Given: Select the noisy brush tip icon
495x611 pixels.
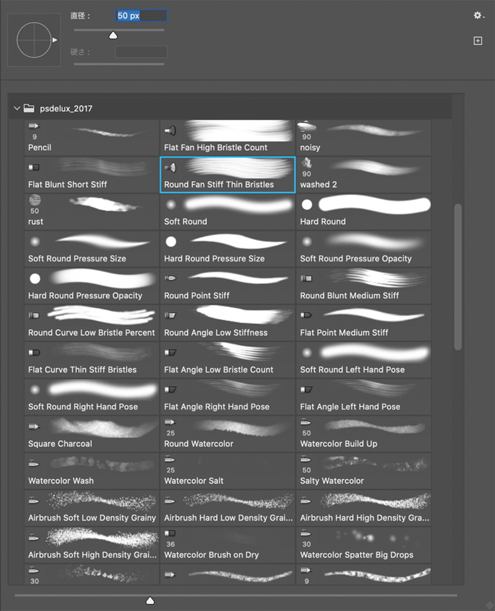Looking at the screenshot, I should point(307,126).
